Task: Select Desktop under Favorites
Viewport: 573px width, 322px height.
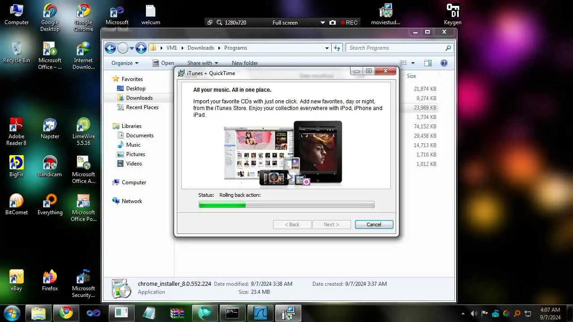Action: (136, 89)
